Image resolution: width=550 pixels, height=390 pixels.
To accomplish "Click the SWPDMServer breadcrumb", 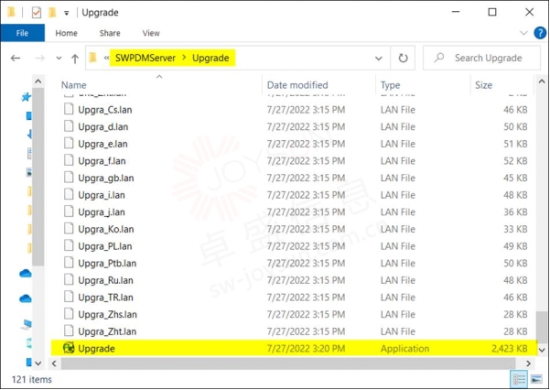I will pos(146,58).
